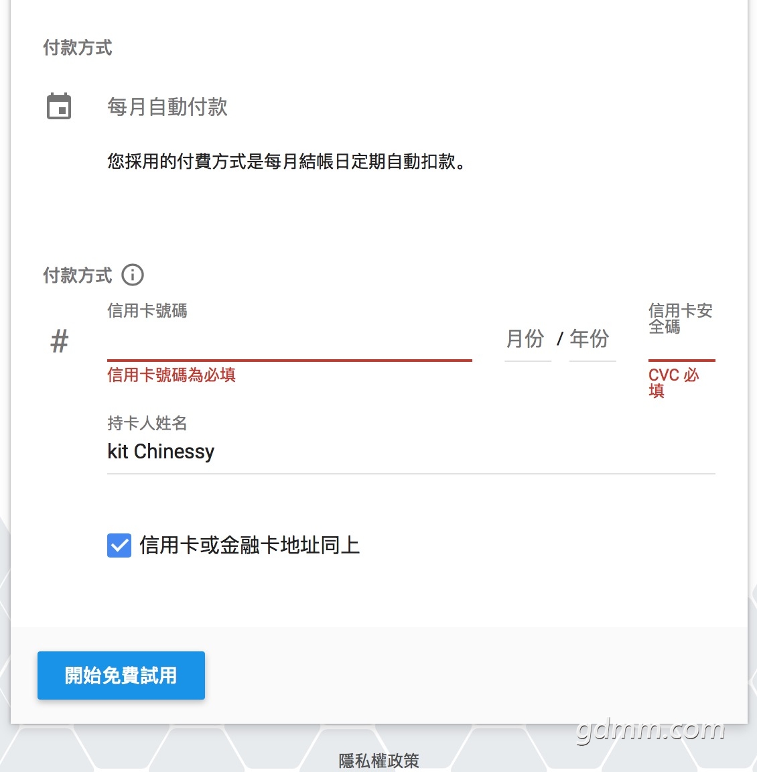The height and width of the screenshot is (772, 757).
Task: Click the 持卡人姓名 field label
Action: [x=147, y=423]
